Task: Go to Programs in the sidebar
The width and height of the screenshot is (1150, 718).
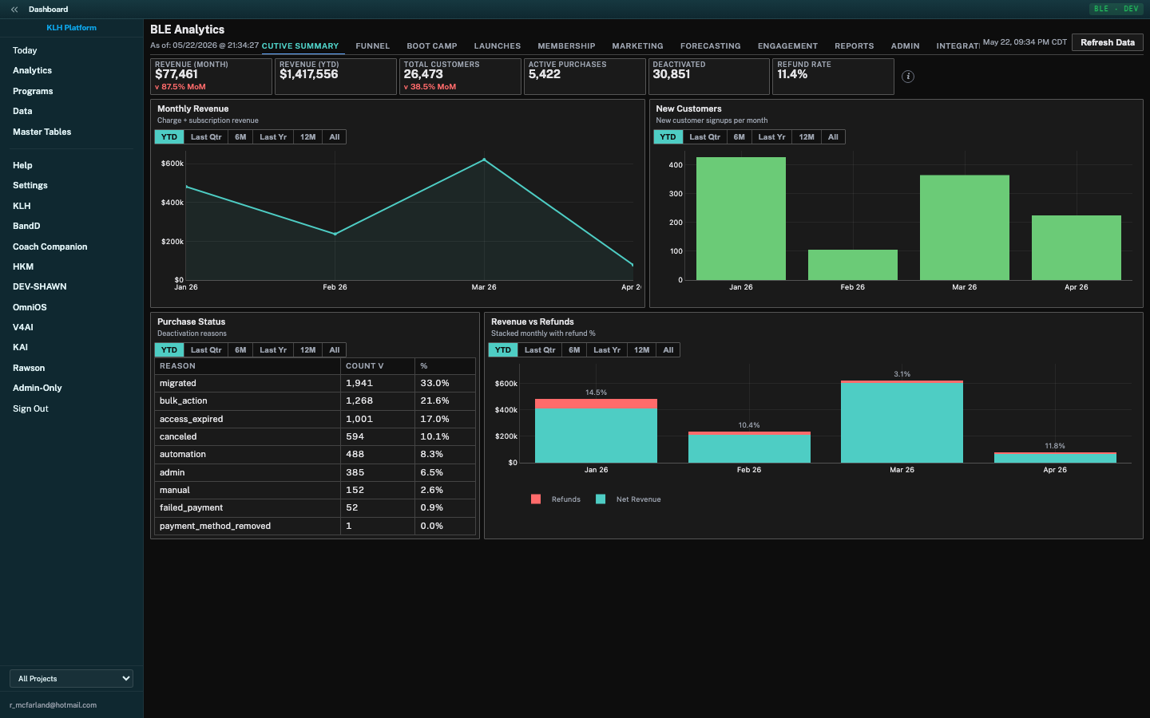Action: [x=33, y=92]
